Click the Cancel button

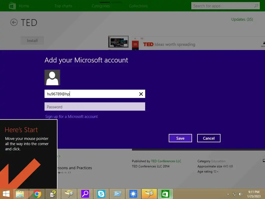point(209,138)
